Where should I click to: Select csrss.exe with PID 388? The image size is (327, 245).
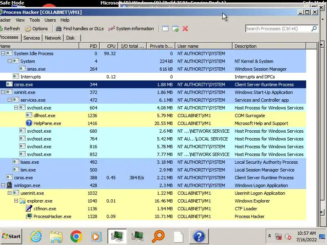[x=153, y=178]
